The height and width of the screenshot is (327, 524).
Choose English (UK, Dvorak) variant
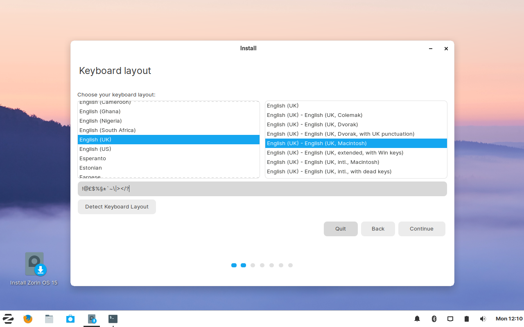point(356,125)
